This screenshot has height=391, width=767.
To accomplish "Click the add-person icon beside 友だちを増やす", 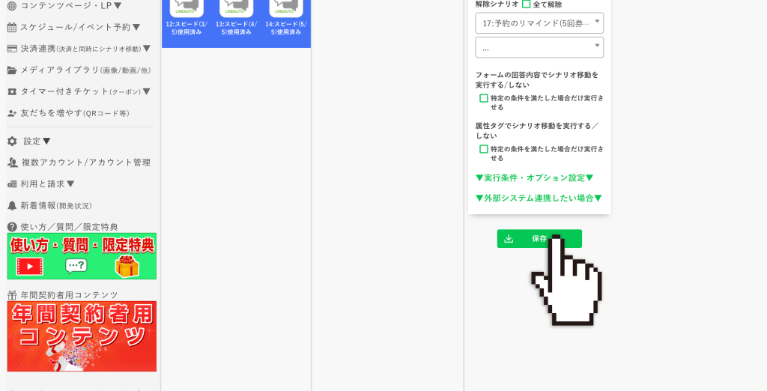I will (12, 113).
